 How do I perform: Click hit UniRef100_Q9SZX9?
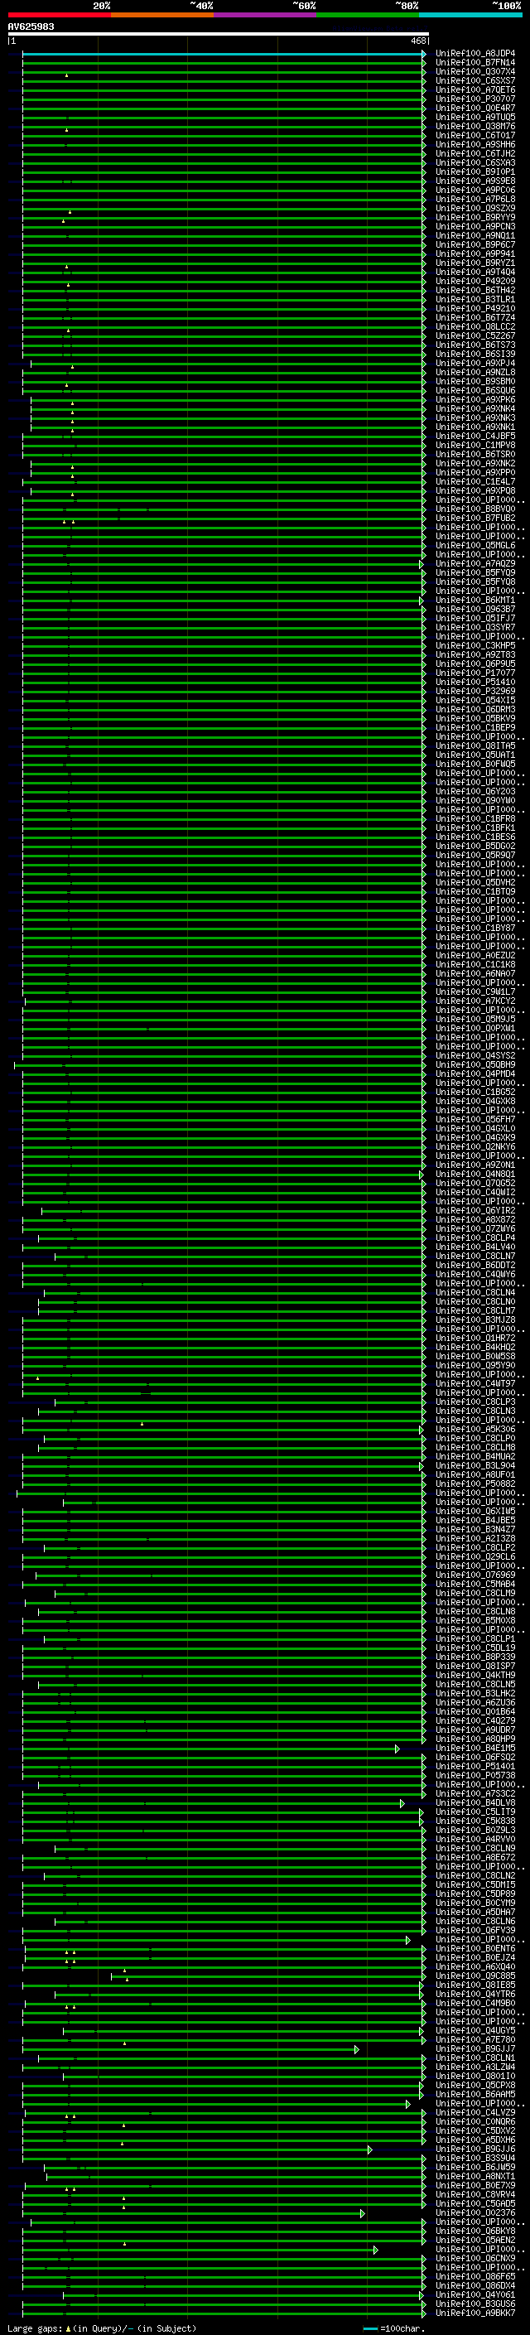coord(475,209)
